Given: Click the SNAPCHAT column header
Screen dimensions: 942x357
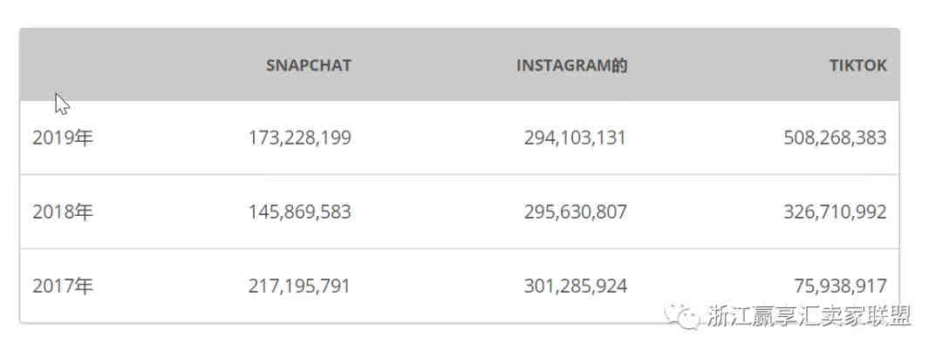Looking at the screenshot, I should point(309,65).
